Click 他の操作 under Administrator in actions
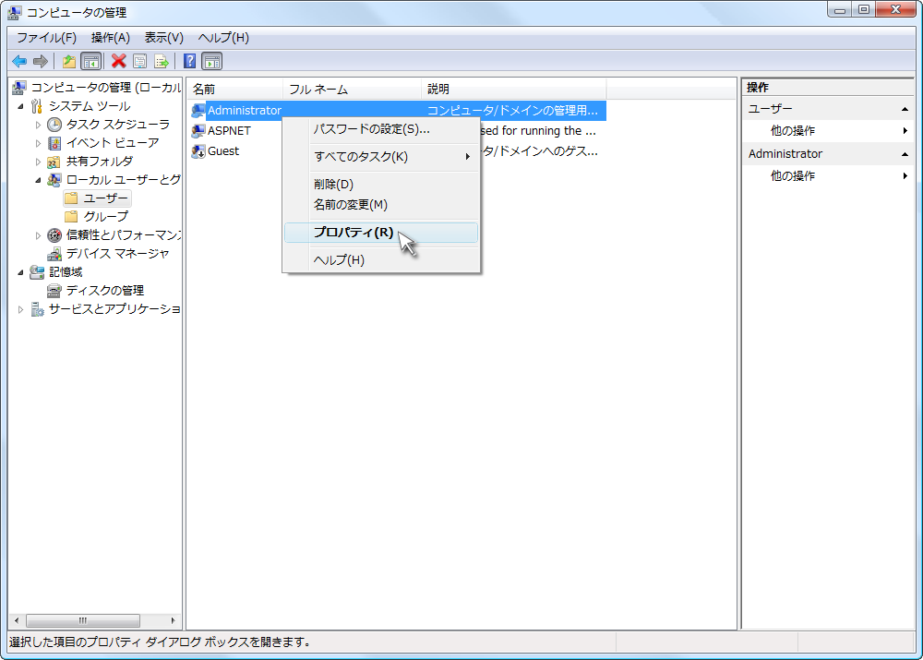Image resolution: width=923 pixels, height=660 pixels. point(793,175)
